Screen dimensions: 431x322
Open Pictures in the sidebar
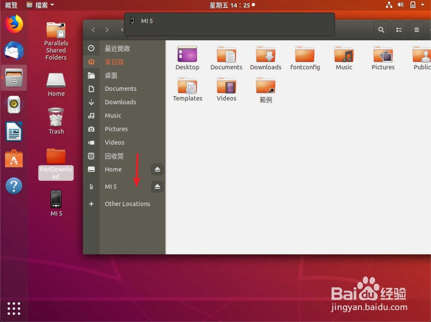click(124, 129)
